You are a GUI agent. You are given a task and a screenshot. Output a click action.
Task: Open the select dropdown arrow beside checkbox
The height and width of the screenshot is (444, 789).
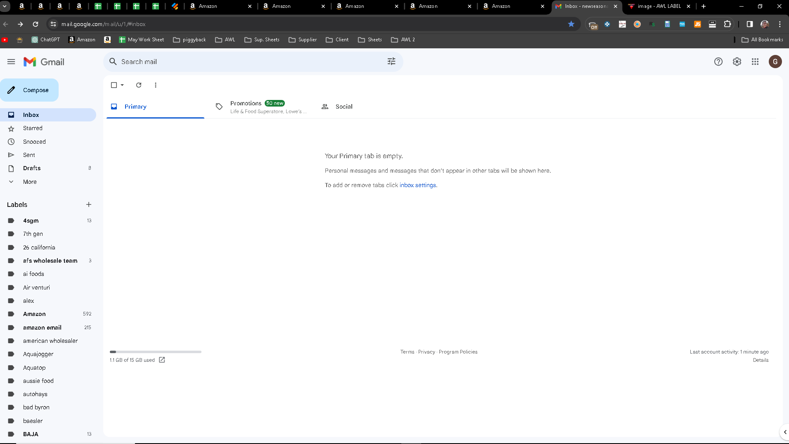122,85
